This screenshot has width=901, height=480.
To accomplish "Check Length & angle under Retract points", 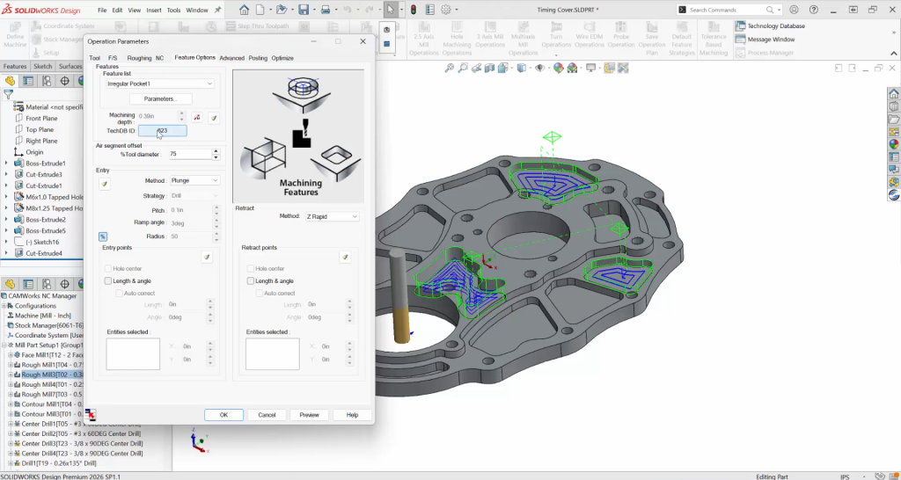I will click(251, 281).
